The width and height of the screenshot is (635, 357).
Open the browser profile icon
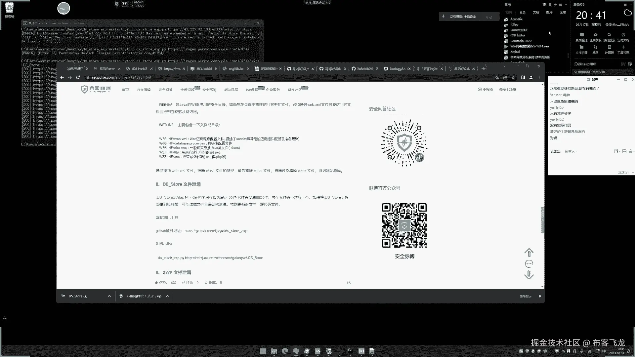pos(531,77)
